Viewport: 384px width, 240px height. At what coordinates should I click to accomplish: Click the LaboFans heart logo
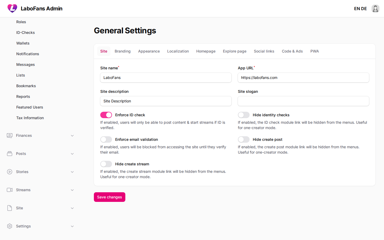(x=12, y=9)
